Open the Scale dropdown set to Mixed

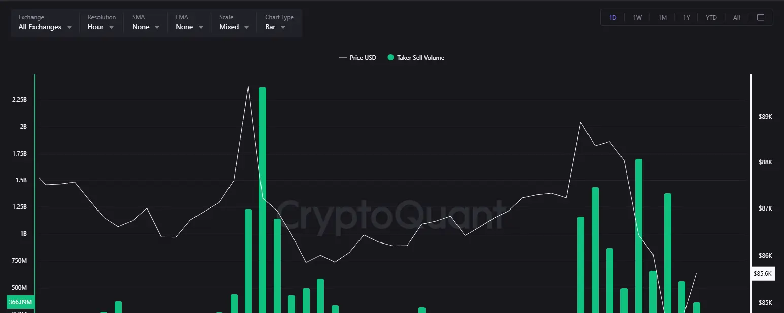[233, 27]
